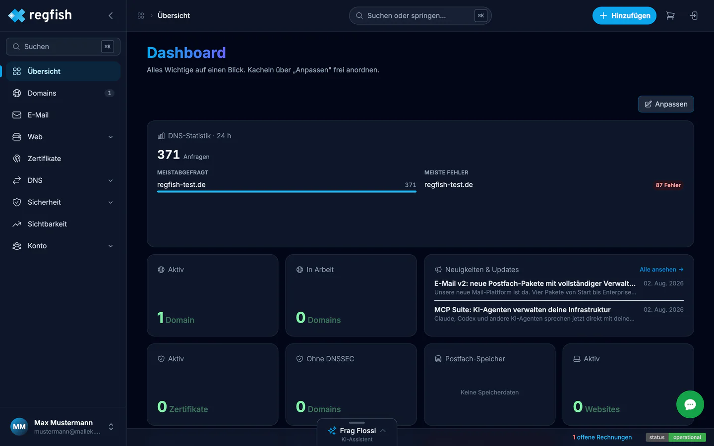
Task: Click the Domains globe icon in sidebar
Action: (17, 93)
